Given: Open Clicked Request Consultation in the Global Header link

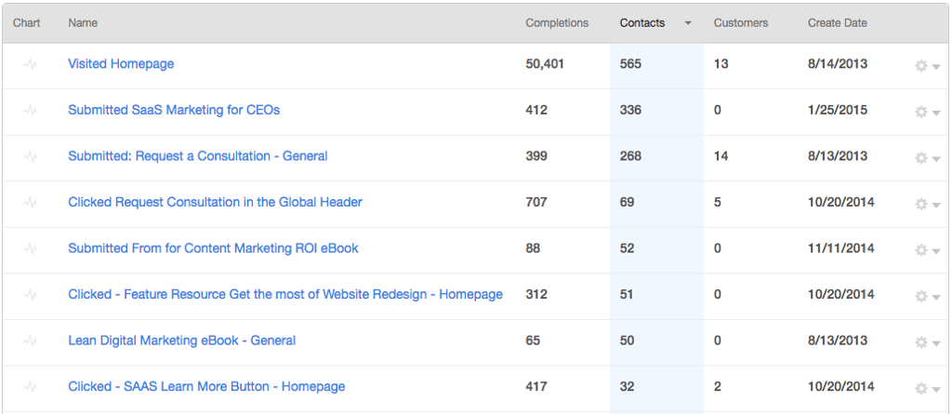Looking at the screenshot, I should pos(215,202).
